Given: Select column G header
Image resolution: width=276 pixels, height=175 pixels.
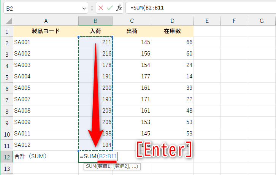Looking at the screenshot, I should click(262, 21).
